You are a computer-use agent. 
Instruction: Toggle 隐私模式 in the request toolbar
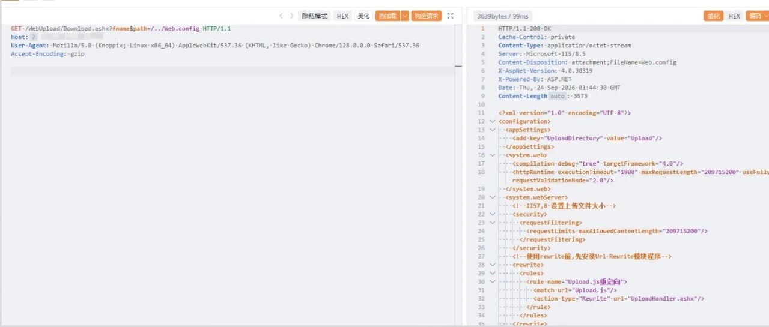(x=315, y=16)
